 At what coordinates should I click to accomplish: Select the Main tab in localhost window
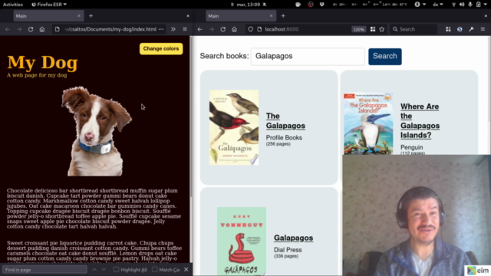[241, 15]
